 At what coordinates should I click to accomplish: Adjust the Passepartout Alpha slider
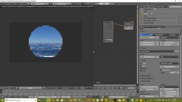coord(169,73)
